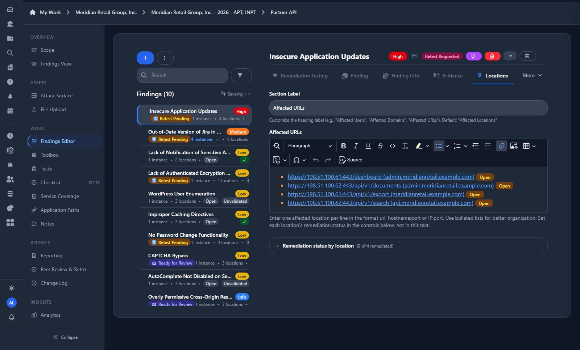The image size is (580, 350).
Task: Collapse the sidebar navigation
Action: click(x=65, y=337)
